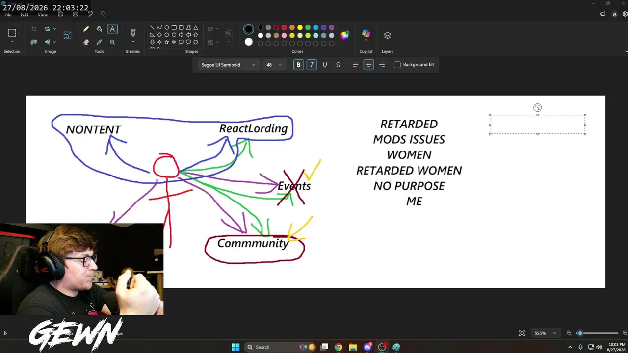This screenshot has width=628, height=353.
Task: Click the Crop image icon
Action: tap(34, 29)
